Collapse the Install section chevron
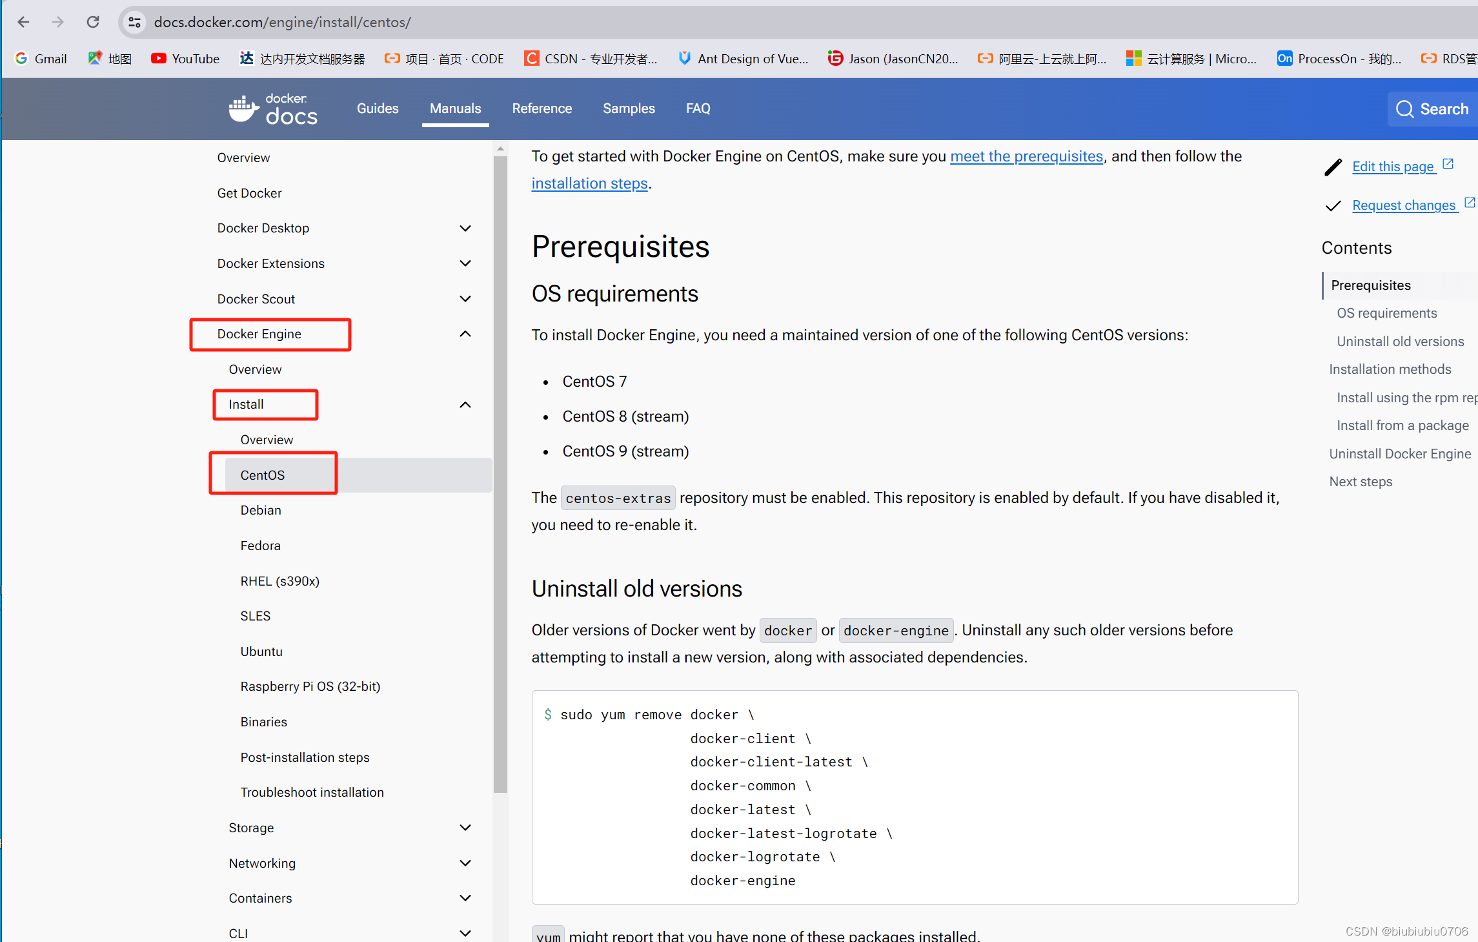 click(465, 405)
